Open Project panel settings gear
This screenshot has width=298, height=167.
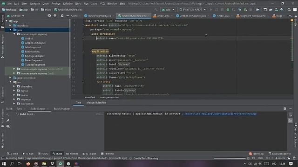pyautogui.click(x=62, y=16)
